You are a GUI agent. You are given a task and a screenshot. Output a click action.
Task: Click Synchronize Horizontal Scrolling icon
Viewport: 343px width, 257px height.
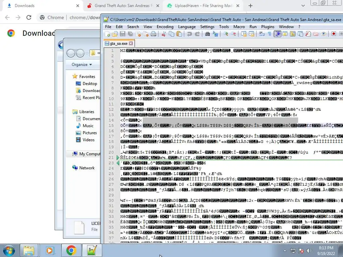[252, 34]
